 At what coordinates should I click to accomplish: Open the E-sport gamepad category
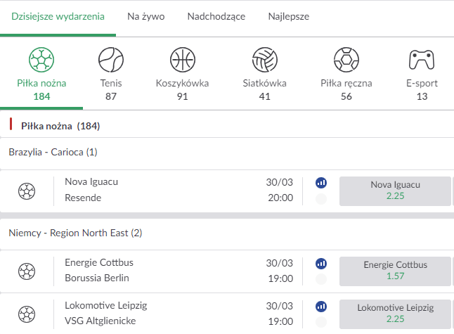422,60
